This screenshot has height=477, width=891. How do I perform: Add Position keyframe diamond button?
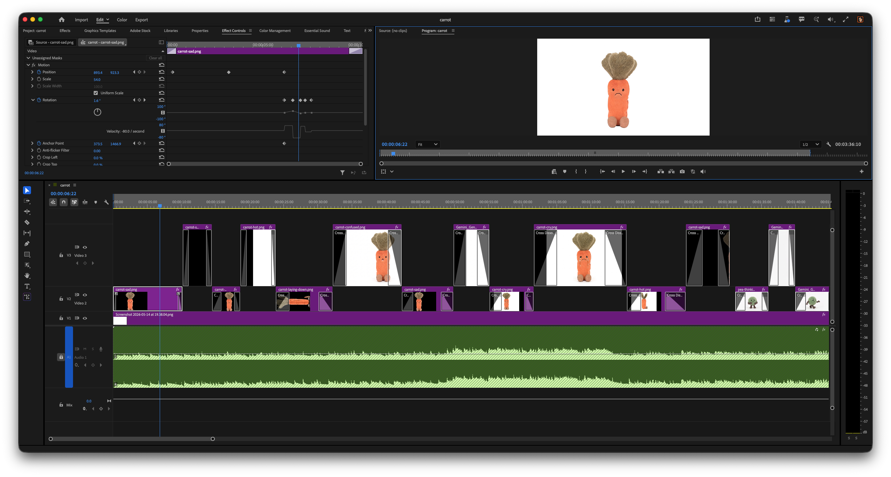(139, 72)
